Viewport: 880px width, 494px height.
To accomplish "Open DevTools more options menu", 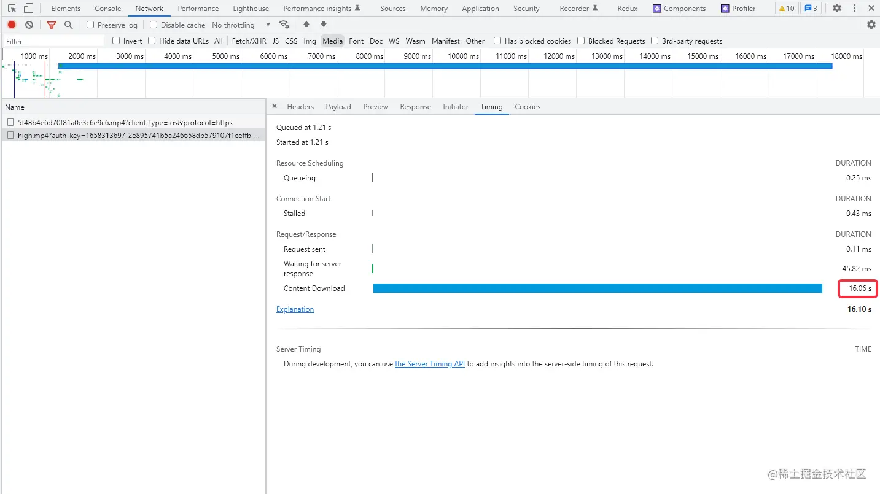I will click(854, 9).
